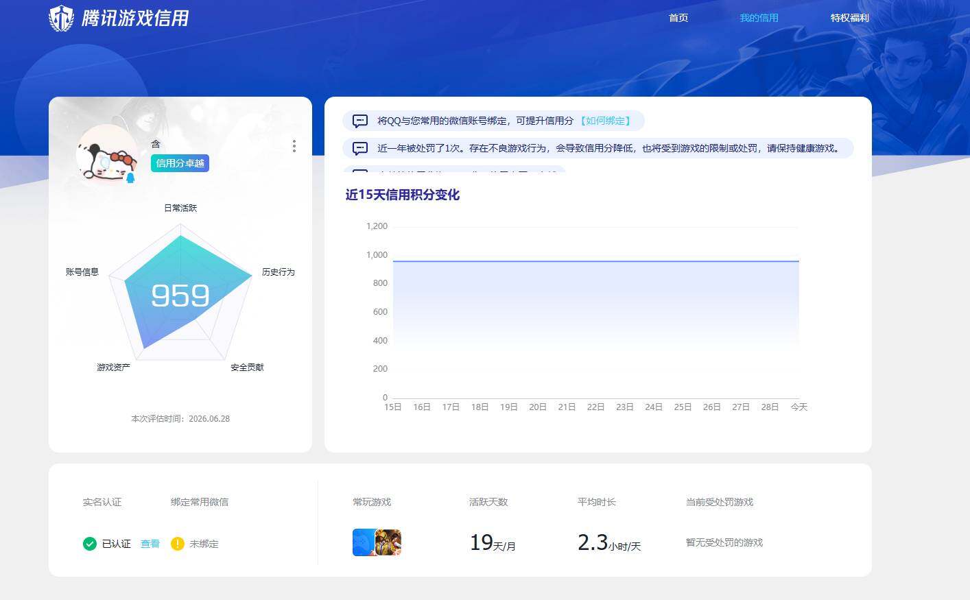
Task: Click 查看 next to 已认证
Action: 150,544
